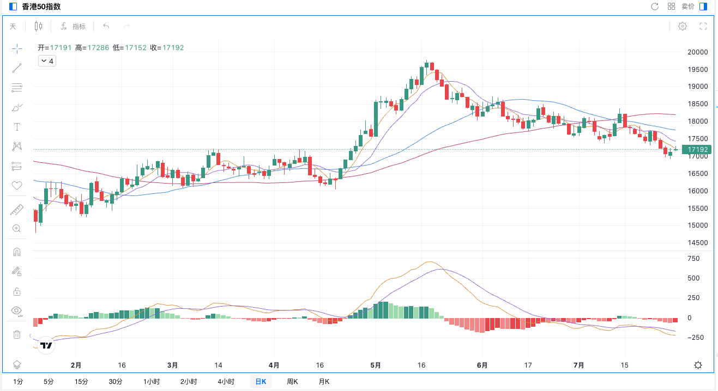Open the object tree layers icon

17,365
